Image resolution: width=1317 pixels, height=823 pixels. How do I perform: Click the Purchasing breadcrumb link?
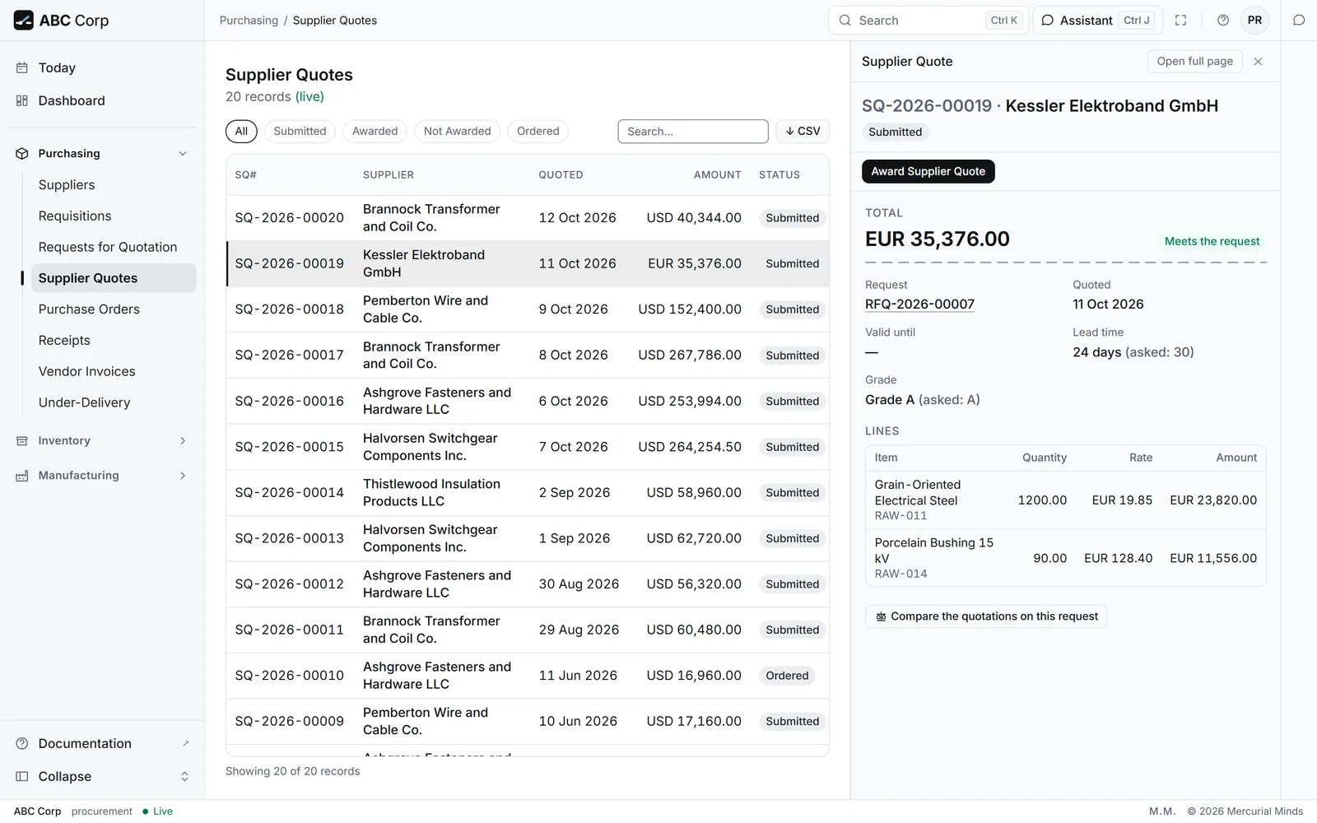(249, 21)
